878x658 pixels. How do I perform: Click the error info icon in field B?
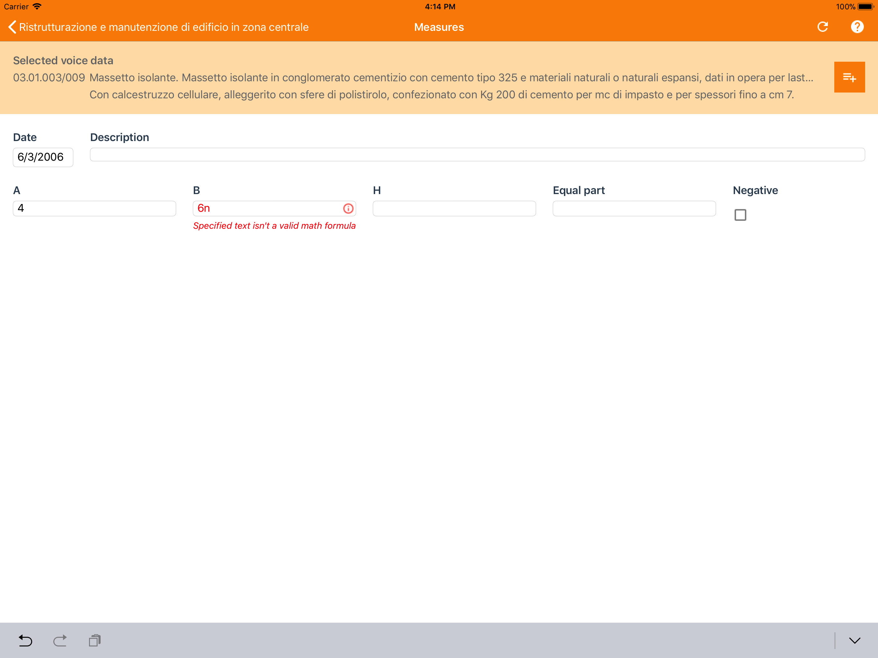pos(348,208)
